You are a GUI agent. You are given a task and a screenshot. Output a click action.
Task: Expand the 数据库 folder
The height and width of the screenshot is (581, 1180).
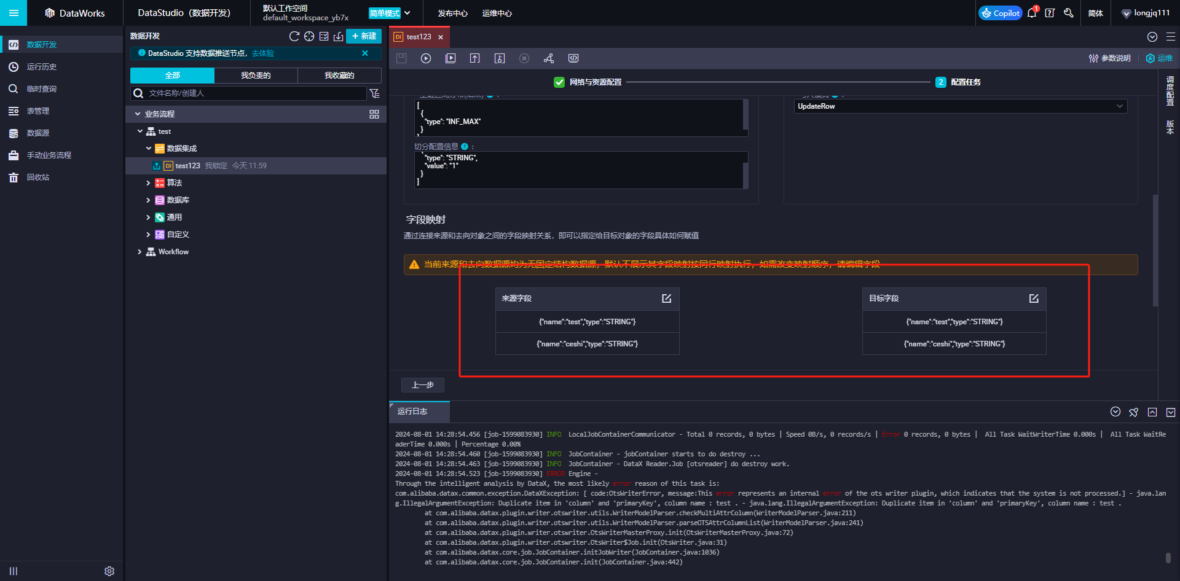pyautogui.click(x=148, y=200)
